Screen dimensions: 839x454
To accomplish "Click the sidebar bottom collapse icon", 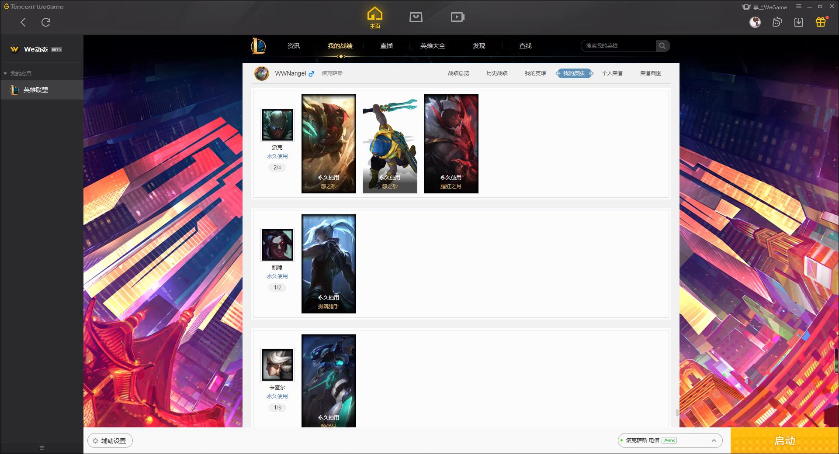I will [42, 448].
